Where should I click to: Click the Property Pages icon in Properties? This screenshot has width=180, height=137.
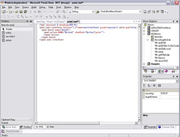coord(159,86)
